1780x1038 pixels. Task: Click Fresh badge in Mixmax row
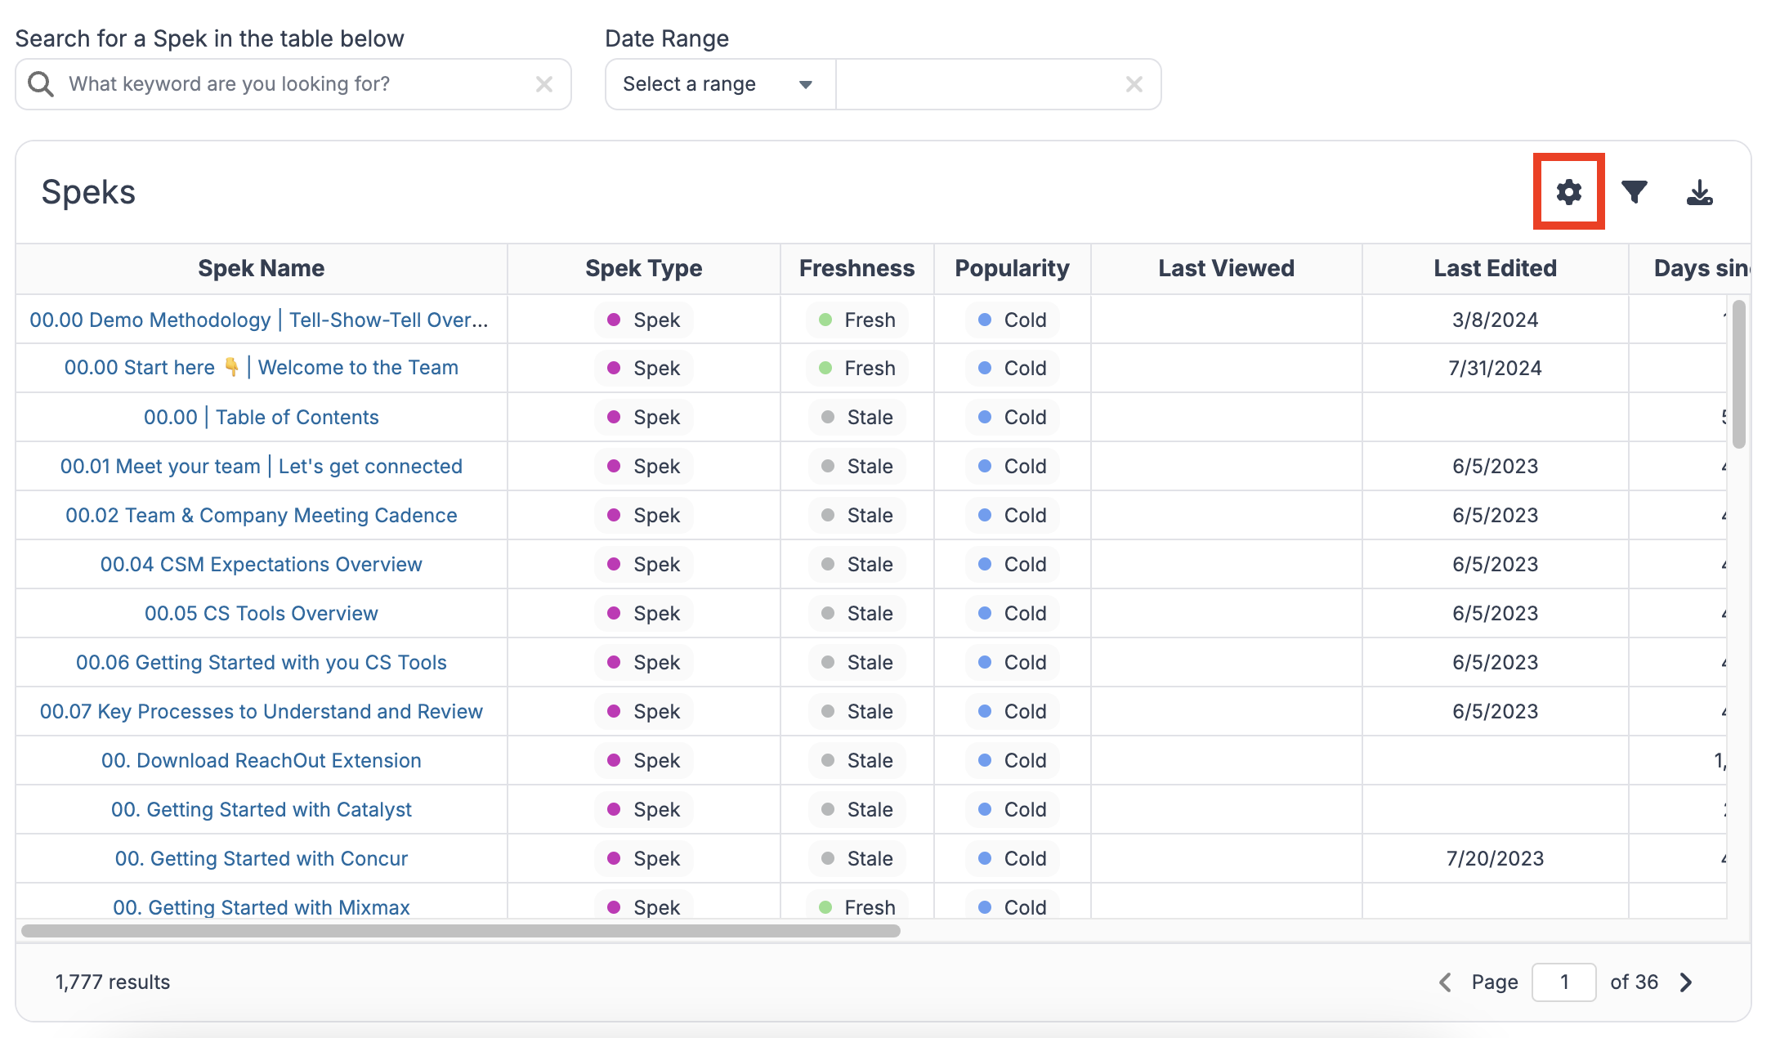coord(856,905)
